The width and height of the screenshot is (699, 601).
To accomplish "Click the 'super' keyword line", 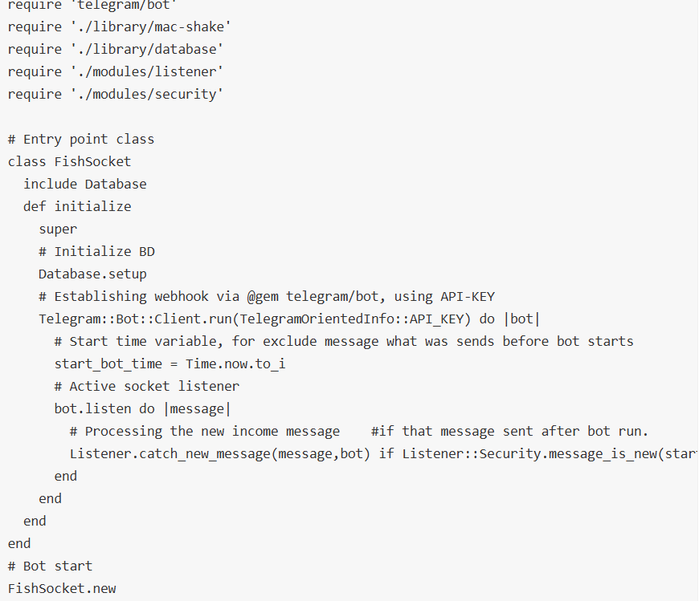I will 58,229.
